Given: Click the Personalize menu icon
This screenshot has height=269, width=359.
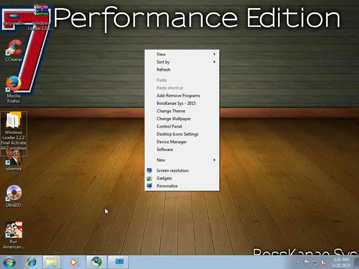Looking at the screenshot, I should pos(149,186).
